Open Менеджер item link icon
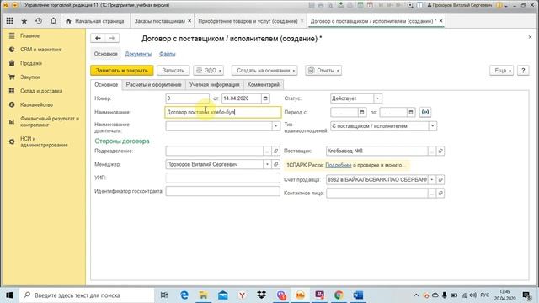Screen dimensions: 539x303 pyautogui.click(x=275, y=165)
